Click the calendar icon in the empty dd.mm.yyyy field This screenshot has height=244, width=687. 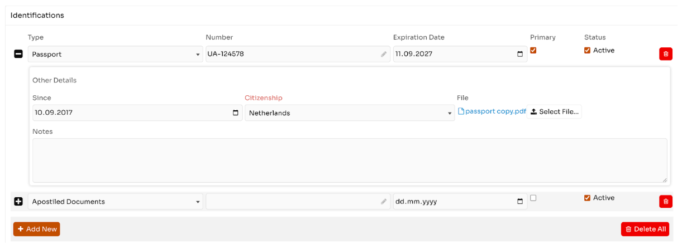tap(520, 202)
